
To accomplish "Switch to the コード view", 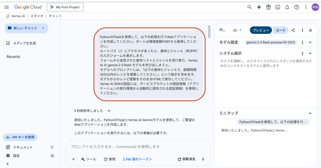I will pos(280,30).
